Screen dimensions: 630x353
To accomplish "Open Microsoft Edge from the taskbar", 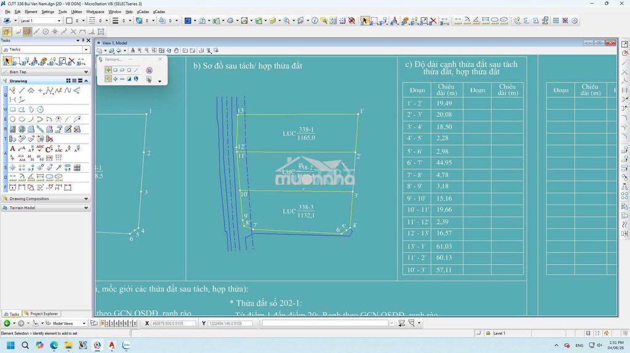I will pos(54,345).
